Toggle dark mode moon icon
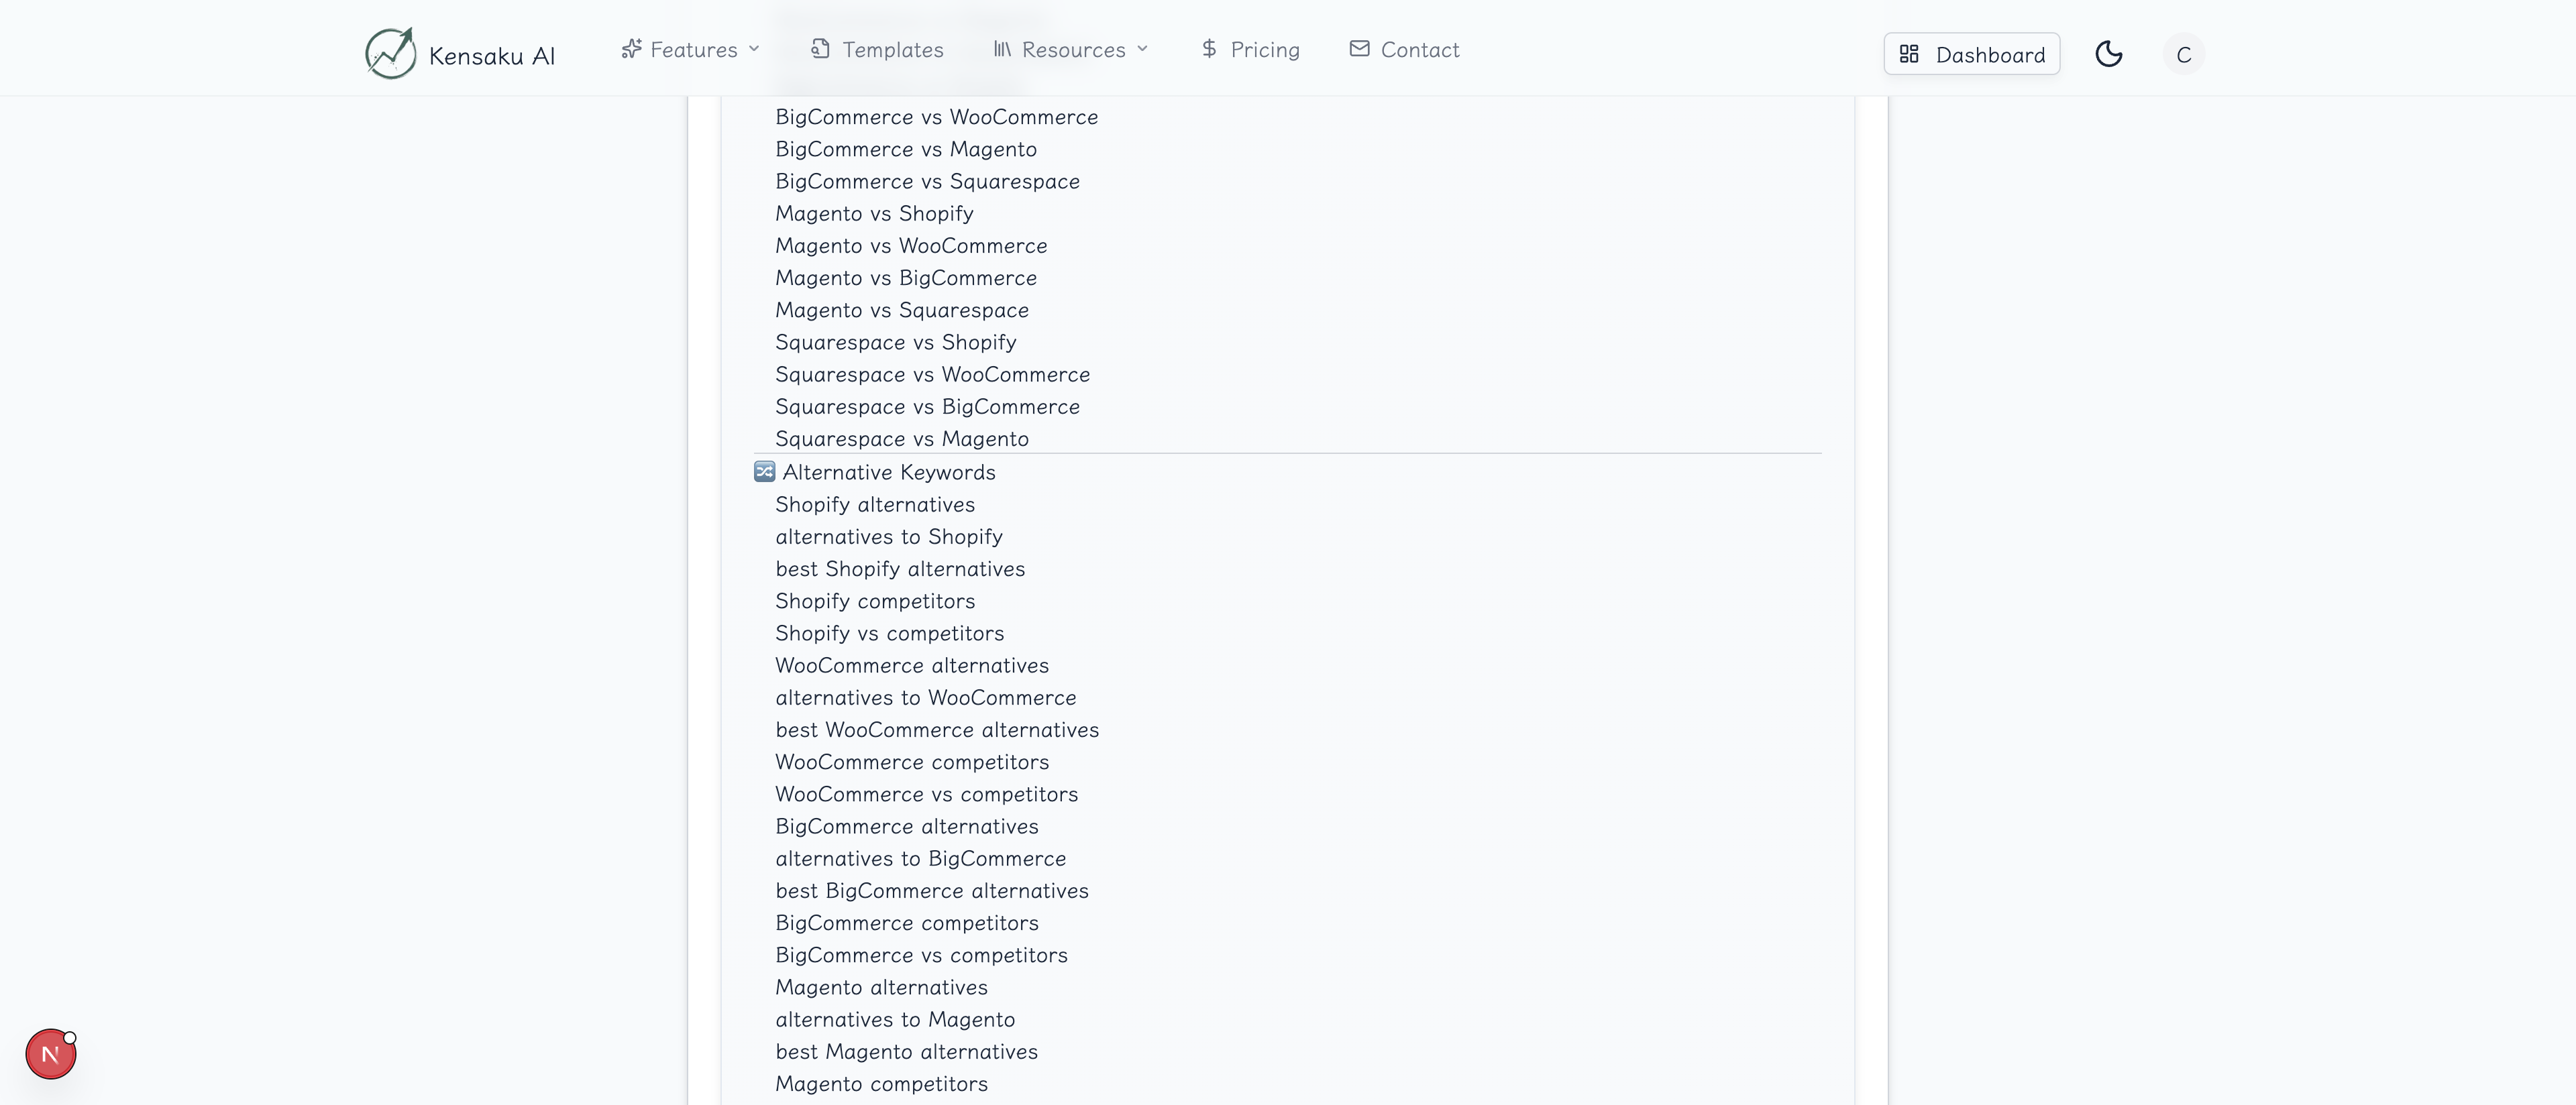The width and height of the screenshot is (2576, 1105). click(2108, 54)
